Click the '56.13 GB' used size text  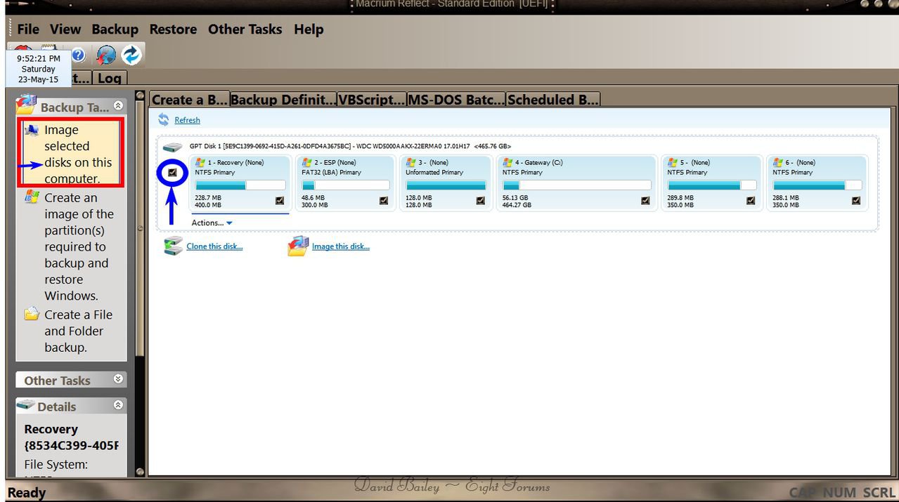pyautogui.click(x=515, y=198)
